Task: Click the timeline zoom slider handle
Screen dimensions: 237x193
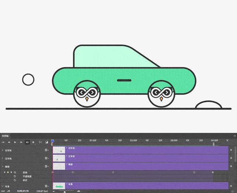Action: (x=65, y=191)
